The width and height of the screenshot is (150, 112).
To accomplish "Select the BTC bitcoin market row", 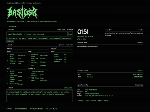I will tap(110, 75).
